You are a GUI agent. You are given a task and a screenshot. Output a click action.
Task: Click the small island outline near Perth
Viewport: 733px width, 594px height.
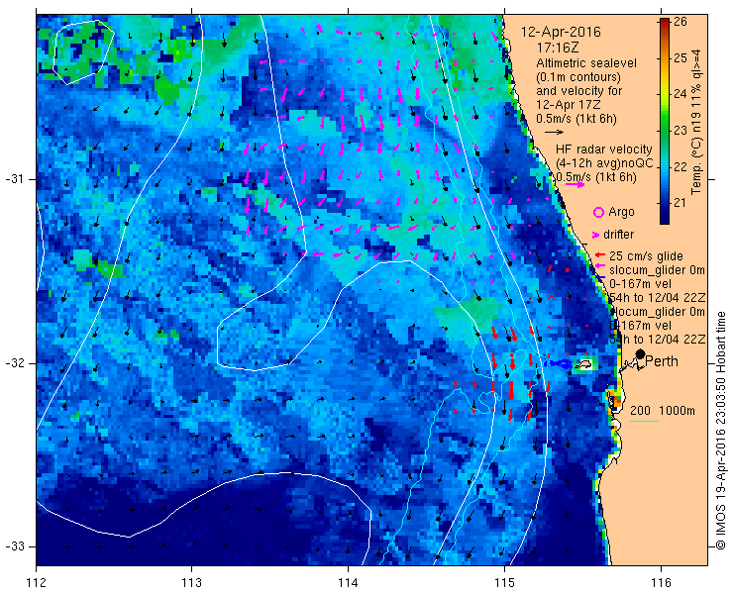583,364
